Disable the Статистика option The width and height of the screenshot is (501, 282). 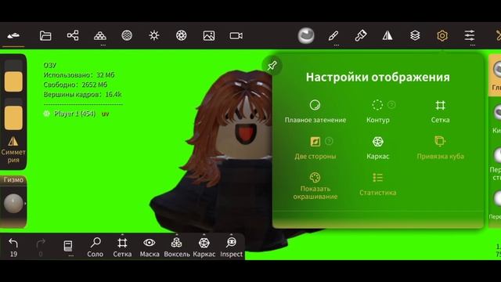tap(377, 184)
